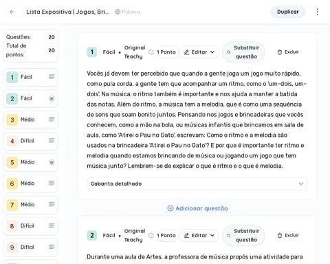This screenshot has width=330, height=264.
Task: Click the text-lines icon on sidebar question 4
Action: coord(52,140)
